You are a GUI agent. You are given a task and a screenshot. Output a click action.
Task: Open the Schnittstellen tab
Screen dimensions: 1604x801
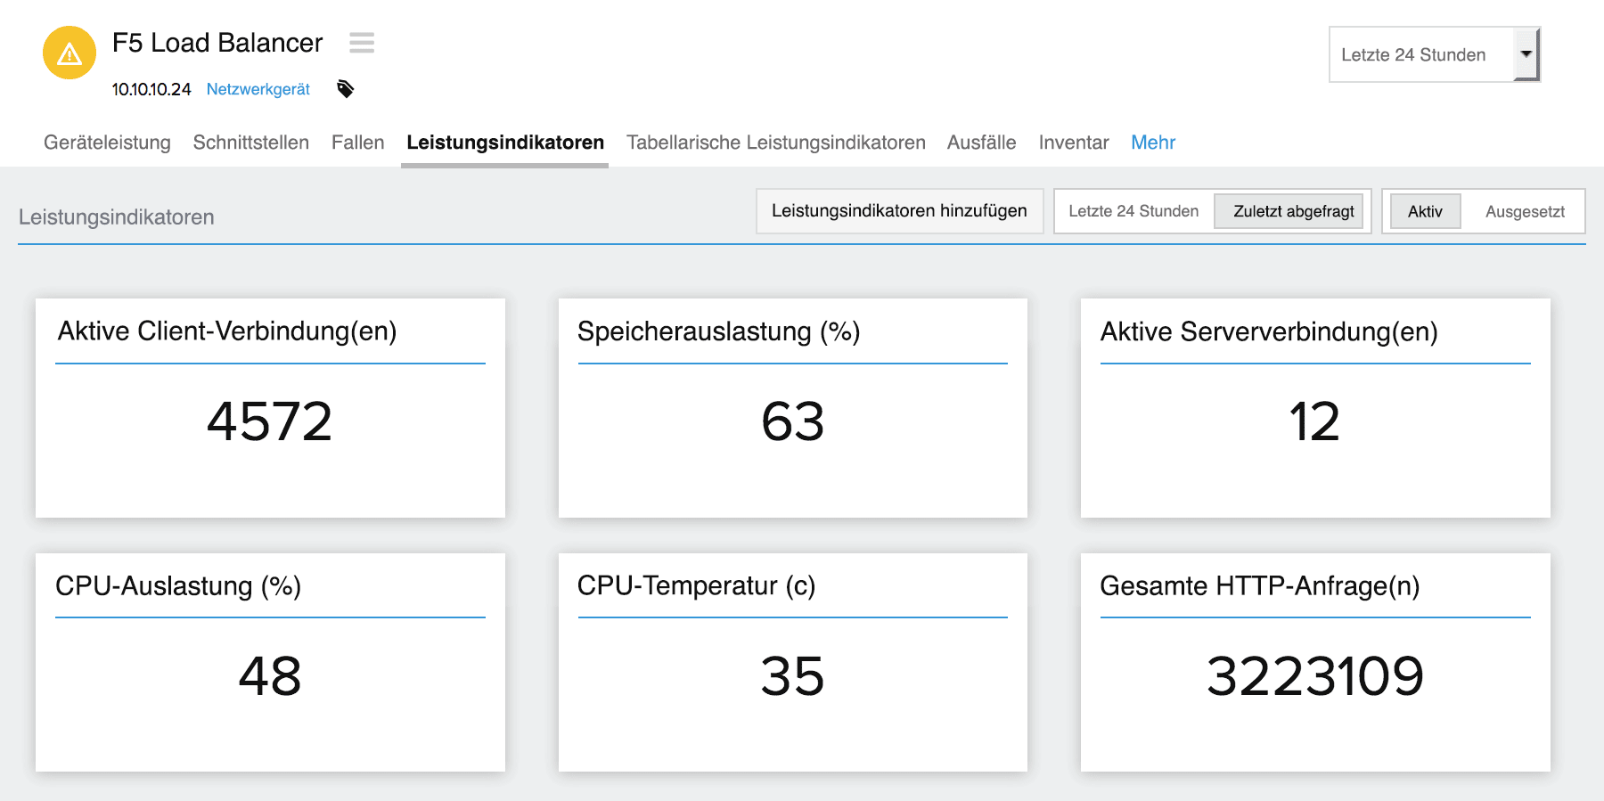pos(251,143)
